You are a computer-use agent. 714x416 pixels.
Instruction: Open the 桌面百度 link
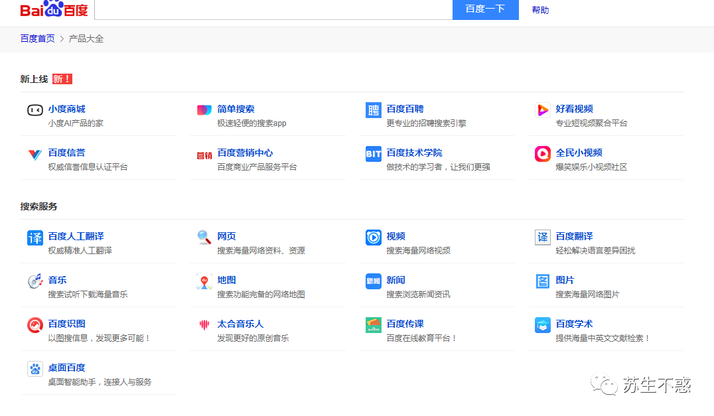click(x=66, y=368)
